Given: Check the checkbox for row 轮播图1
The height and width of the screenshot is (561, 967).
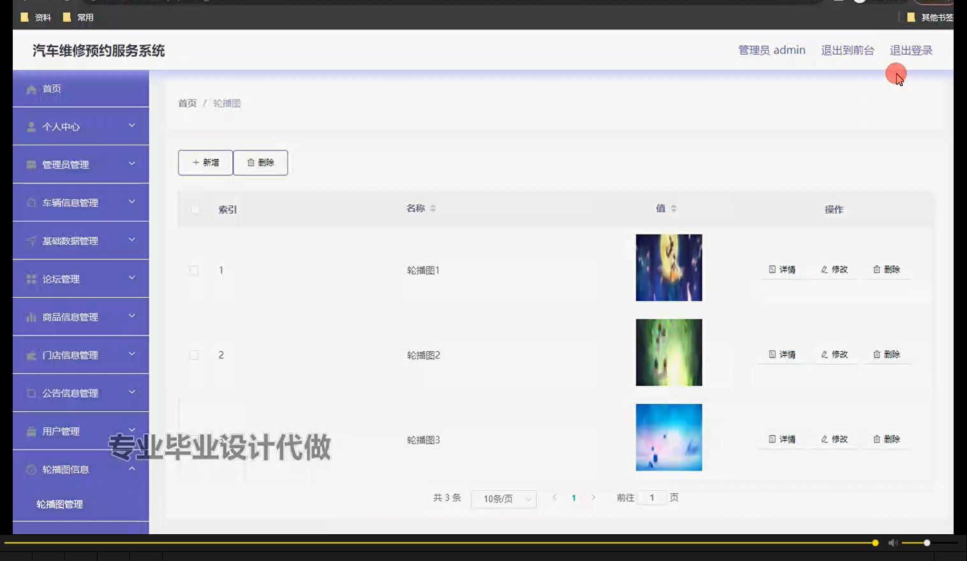Looking at the screenshot, I should tap(194, 270).
